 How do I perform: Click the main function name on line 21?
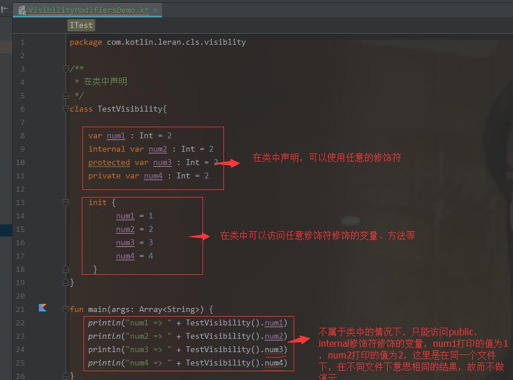97,310
